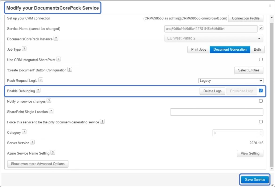275x187 pixels.
Task: Click the Download Logs button
Action: 241,91
